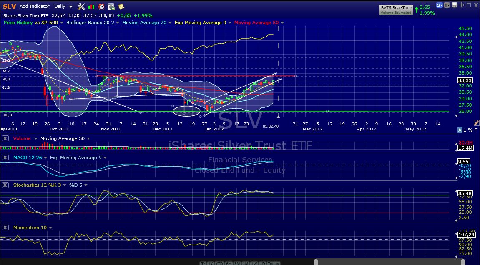Expand Price History vs SP-500 dropdown arrow
Image resolution: width=480 pixels, height=265 pixels.
click(62, 22)
